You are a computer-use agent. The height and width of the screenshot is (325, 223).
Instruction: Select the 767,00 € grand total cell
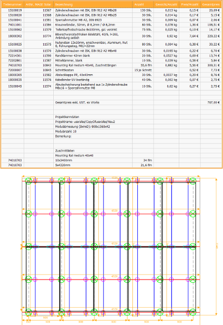[211, 102]
